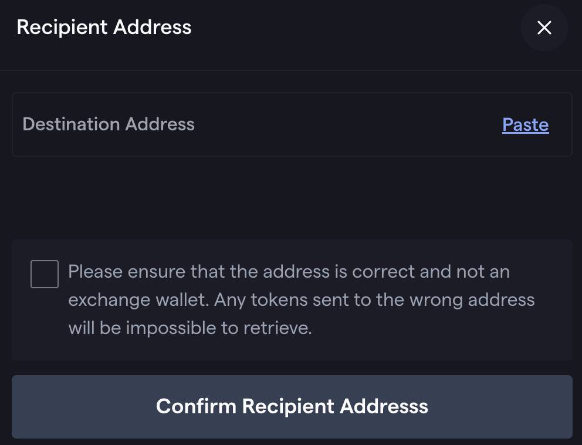The image size is (582, 445).
Task: Click the Paste link
Action: click(x=526, y=125)
